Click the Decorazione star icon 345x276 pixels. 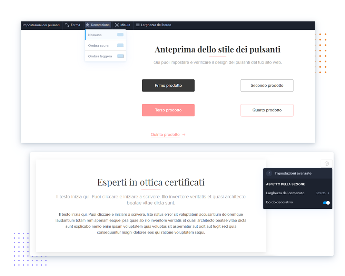pyautogui.click(x=88, y=25)
